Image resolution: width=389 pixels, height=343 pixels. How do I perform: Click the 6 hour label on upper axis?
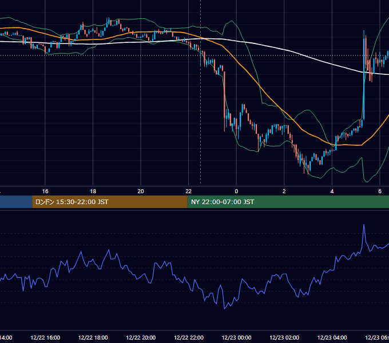click(380, 192)
